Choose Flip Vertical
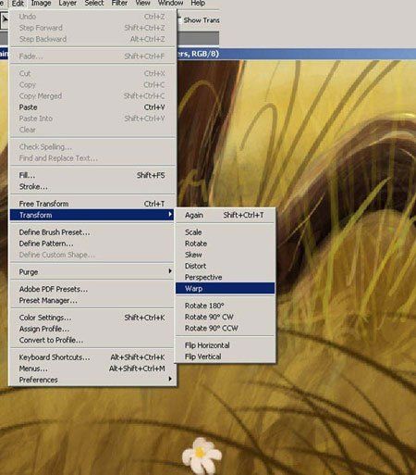This screenshot has width=416, height=475. 225,356
